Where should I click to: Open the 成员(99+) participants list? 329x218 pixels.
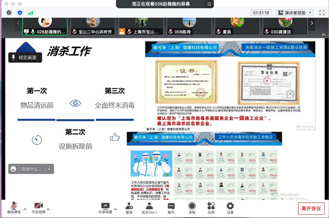click(x=149, y=208)
